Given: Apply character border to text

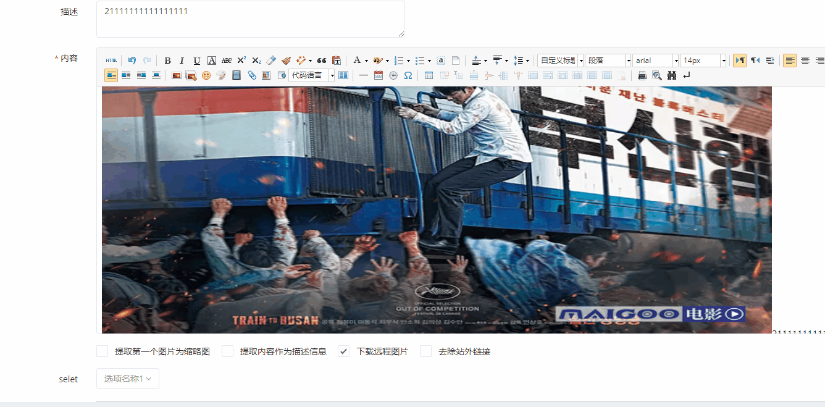Looking at the screenshot, I should tap(212, 61).
